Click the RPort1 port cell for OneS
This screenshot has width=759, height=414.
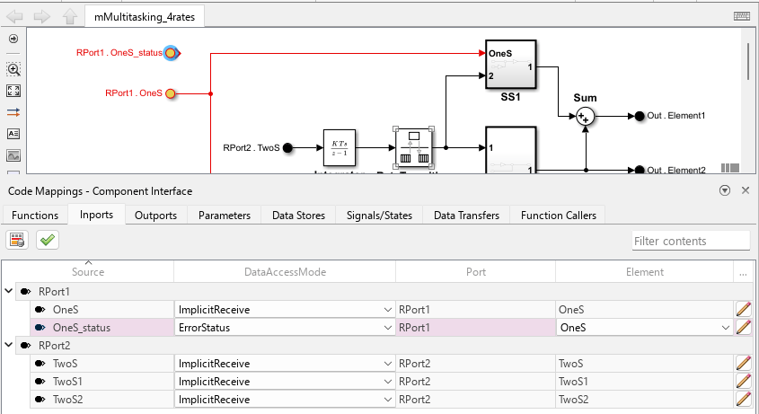(x=476, y=310)
